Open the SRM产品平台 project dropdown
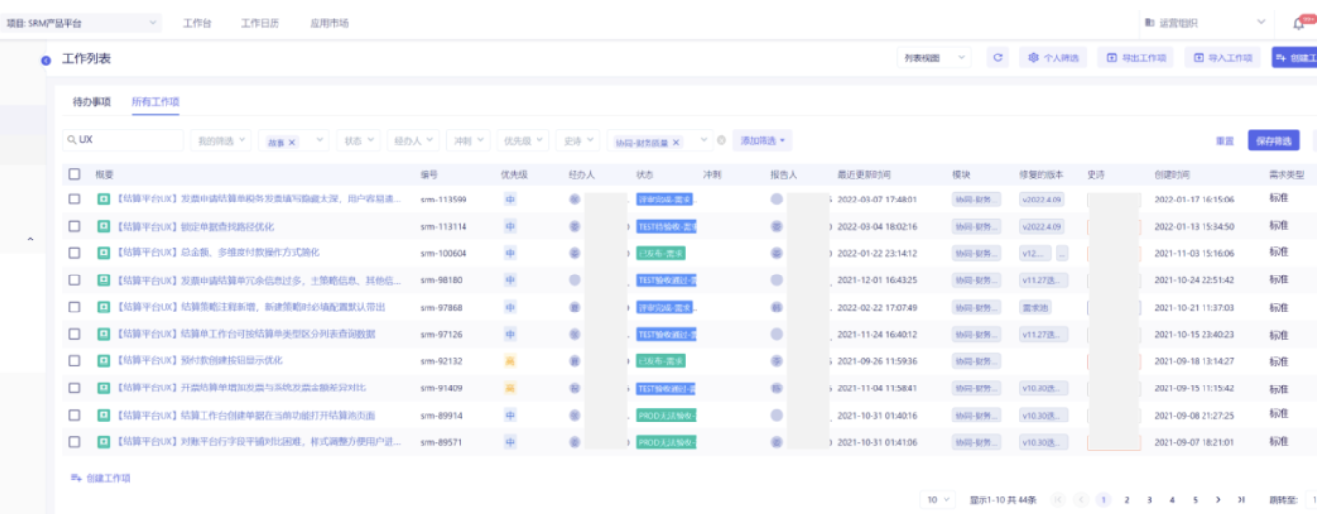This screenshot has width=1334, height=514. pos(82,23)
